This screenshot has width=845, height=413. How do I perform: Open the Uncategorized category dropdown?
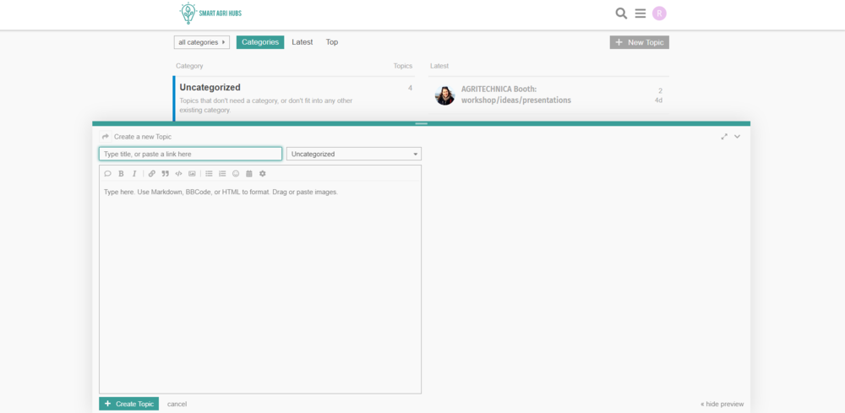354,154
